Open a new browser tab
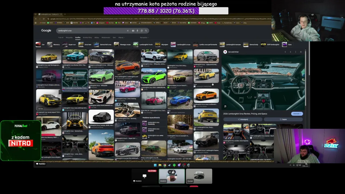 [x=65, y=14]
